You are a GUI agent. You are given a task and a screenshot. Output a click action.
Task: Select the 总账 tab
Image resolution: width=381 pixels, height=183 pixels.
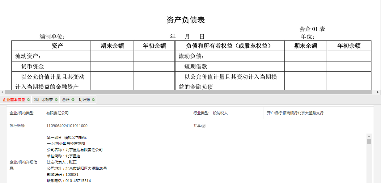[x=66, y=100]
